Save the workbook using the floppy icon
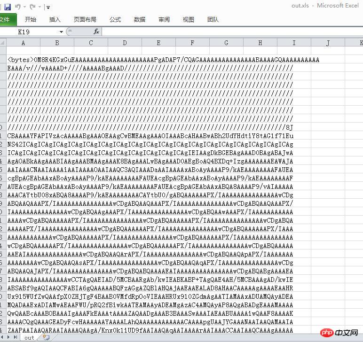This screenshot has height=342, width=363. click(x=8, y=7)
